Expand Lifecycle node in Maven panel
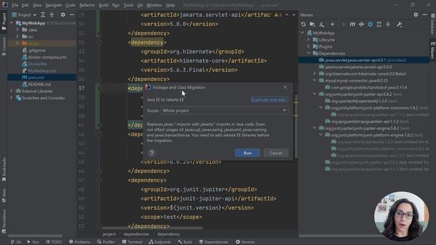 309,39
